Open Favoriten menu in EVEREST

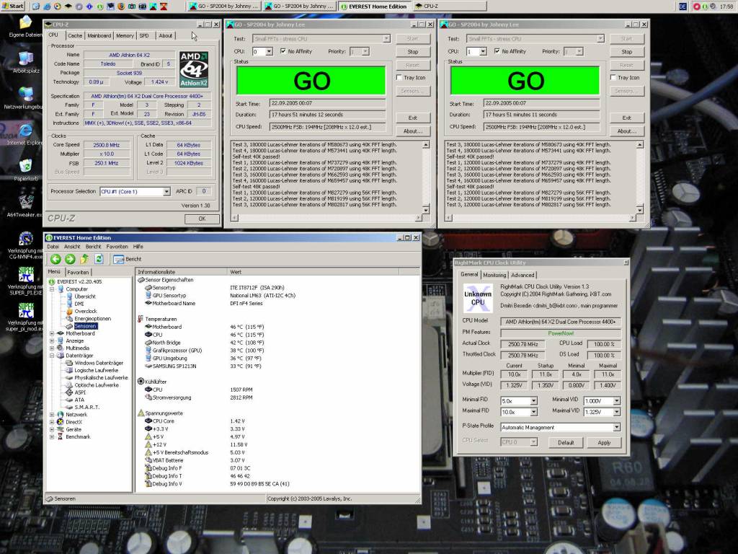pyautogui.click(x=117, y=247)
